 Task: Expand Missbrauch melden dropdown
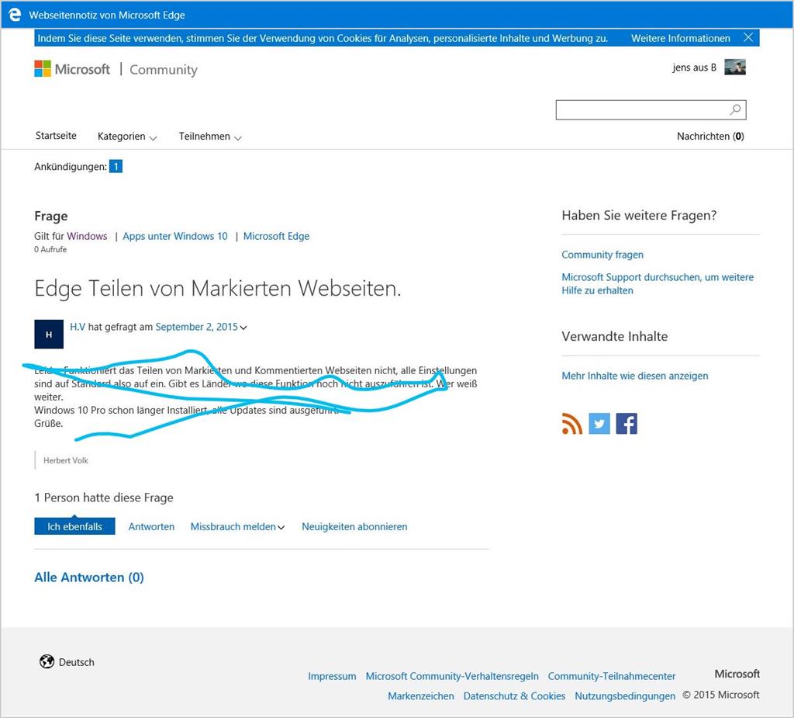(x=237, y=527)
